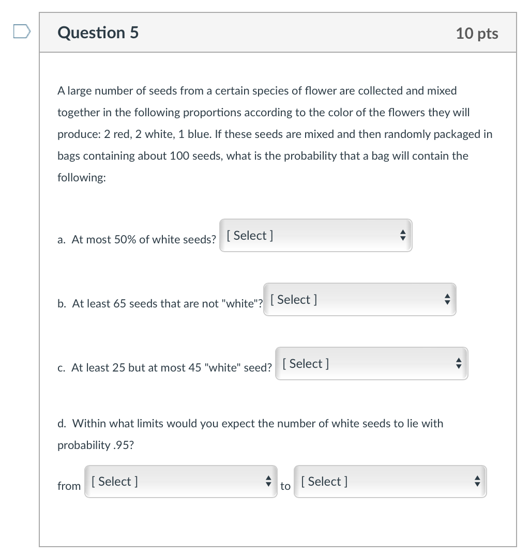Click the 'to' label between dropdowns
The height and width of the screenshot is (557, 530).
click(x=285, y=486)
